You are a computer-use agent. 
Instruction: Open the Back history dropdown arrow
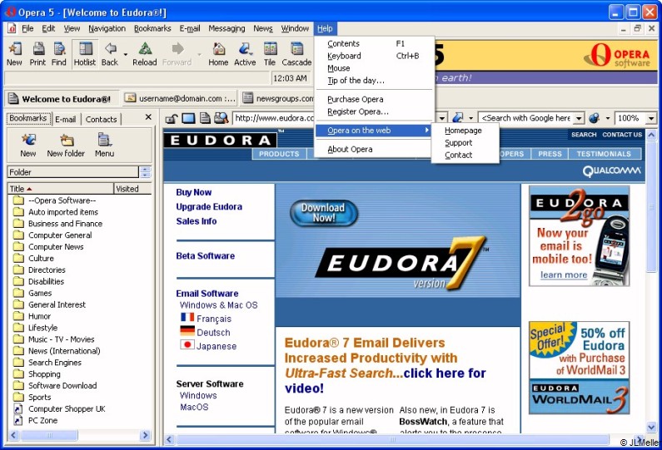click(126, 54)
